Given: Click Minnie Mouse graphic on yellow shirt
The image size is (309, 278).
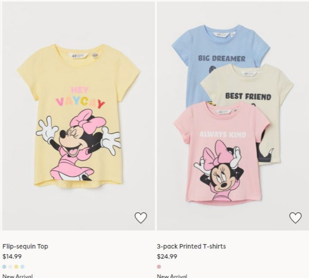Looking at the screenshot, I should pyautogui.click(x=79, y=145).
